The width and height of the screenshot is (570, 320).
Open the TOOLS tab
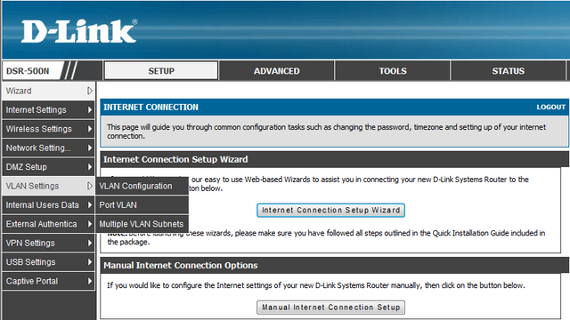click(x=393, y=71)
